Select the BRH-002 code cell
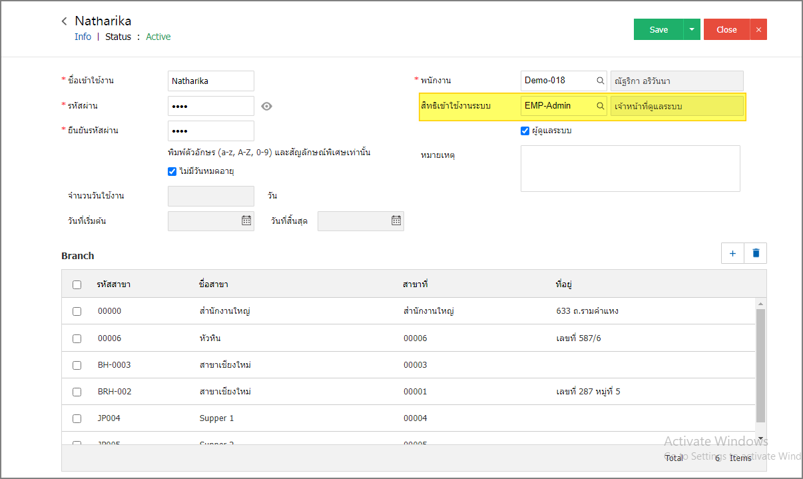Viewport: 803px width, 479px height. pyautogui.click(x=115, y=392)
